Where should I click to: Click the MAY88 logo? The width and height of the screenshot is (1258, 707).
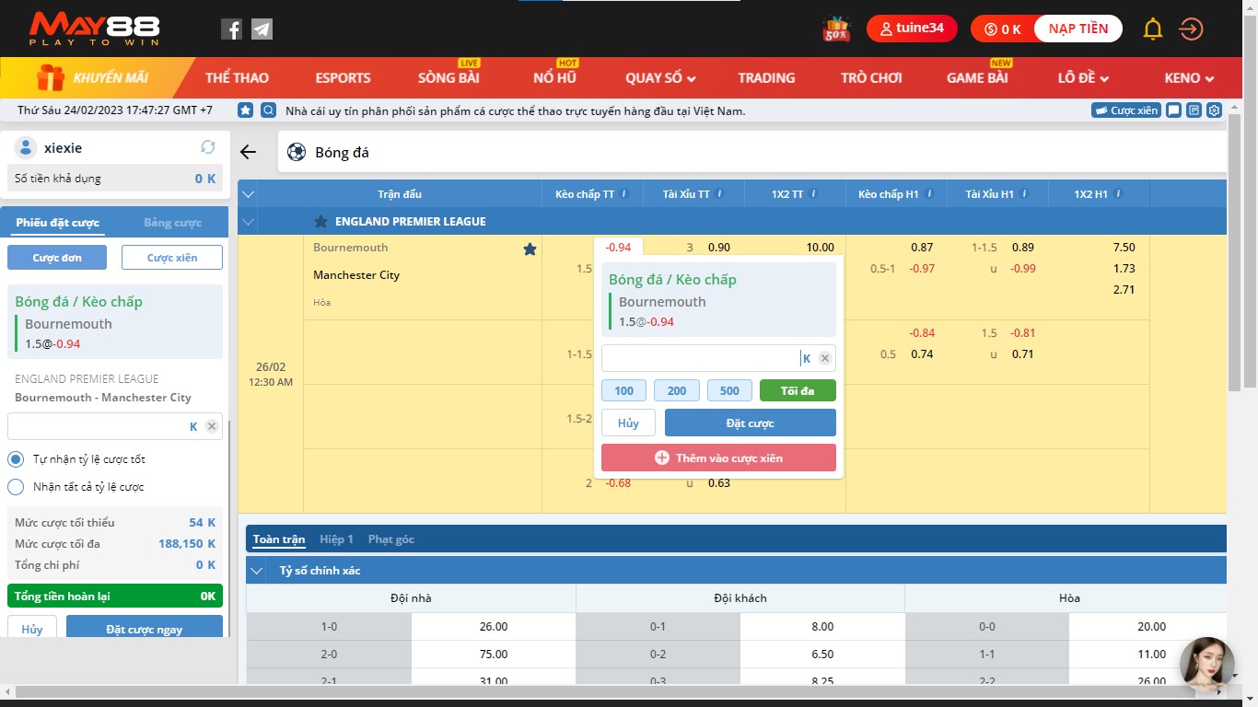point(94,29)
